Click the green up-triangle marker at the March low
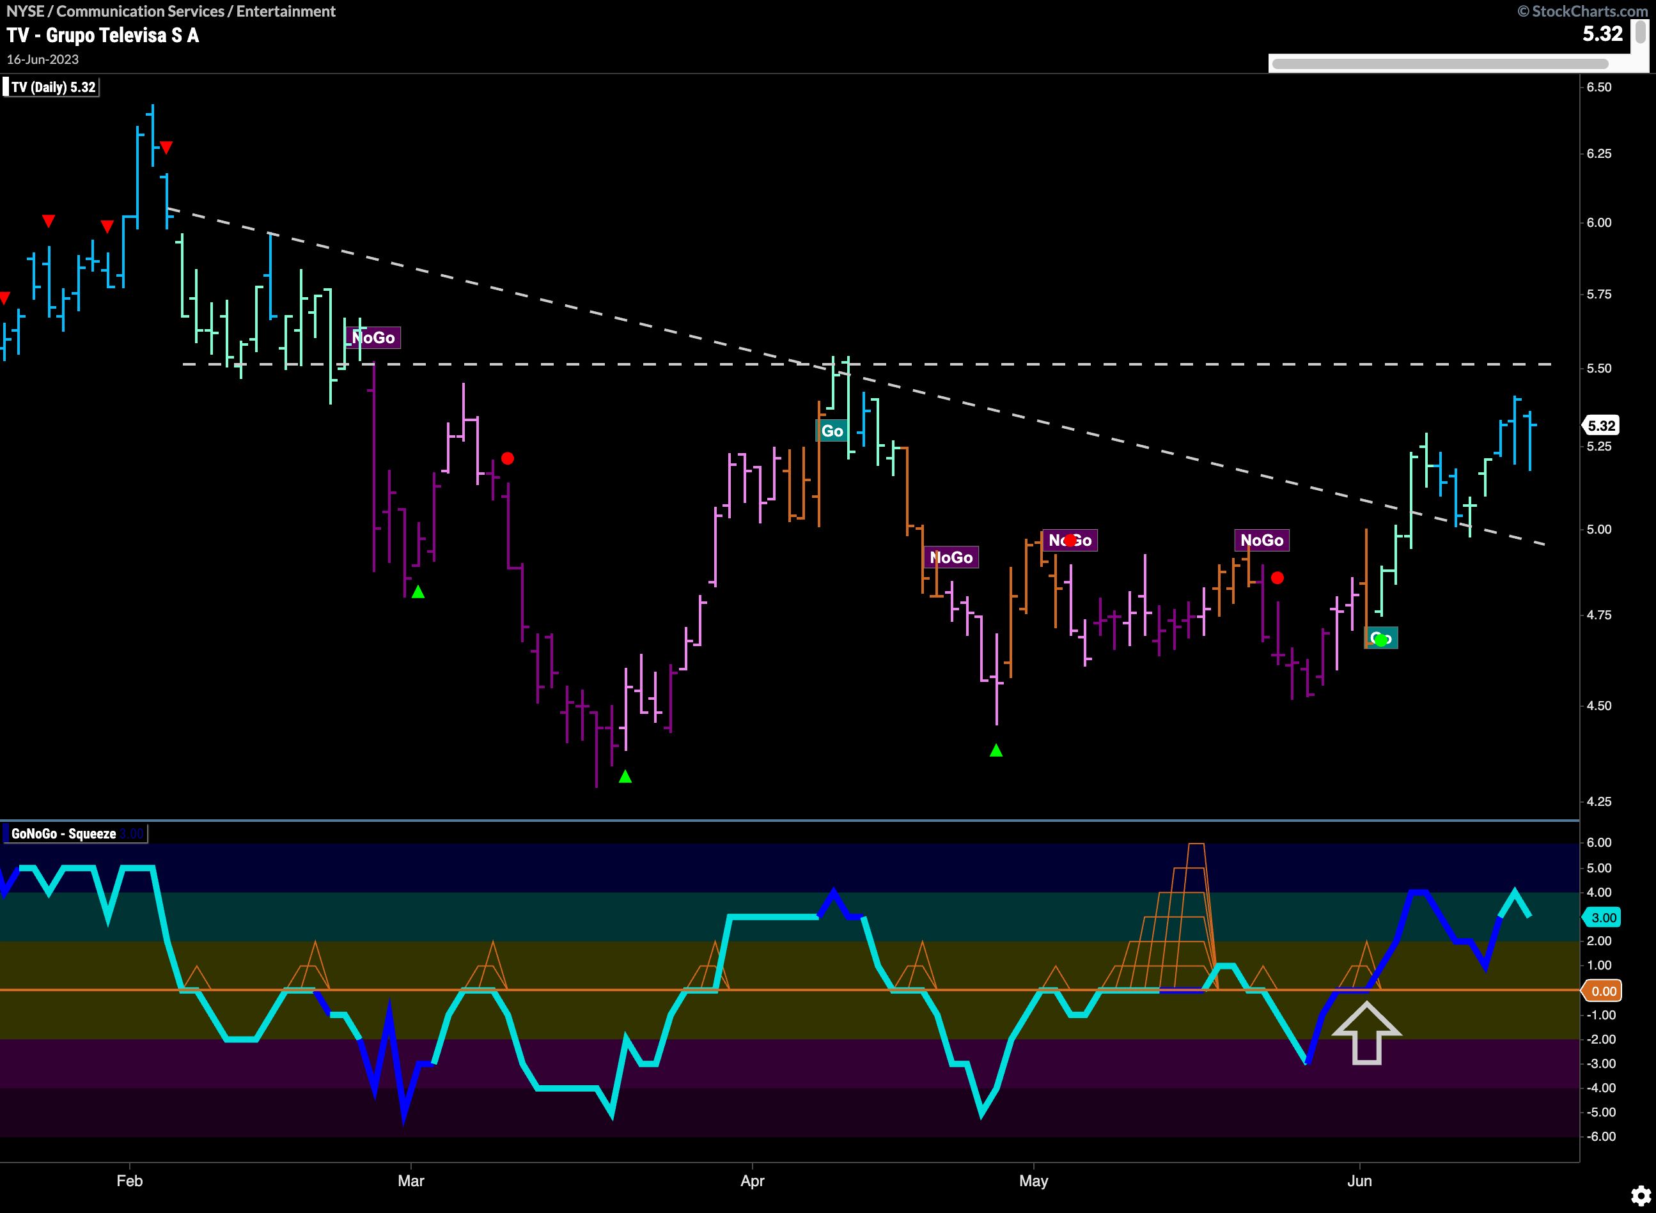 coord(625,776)
